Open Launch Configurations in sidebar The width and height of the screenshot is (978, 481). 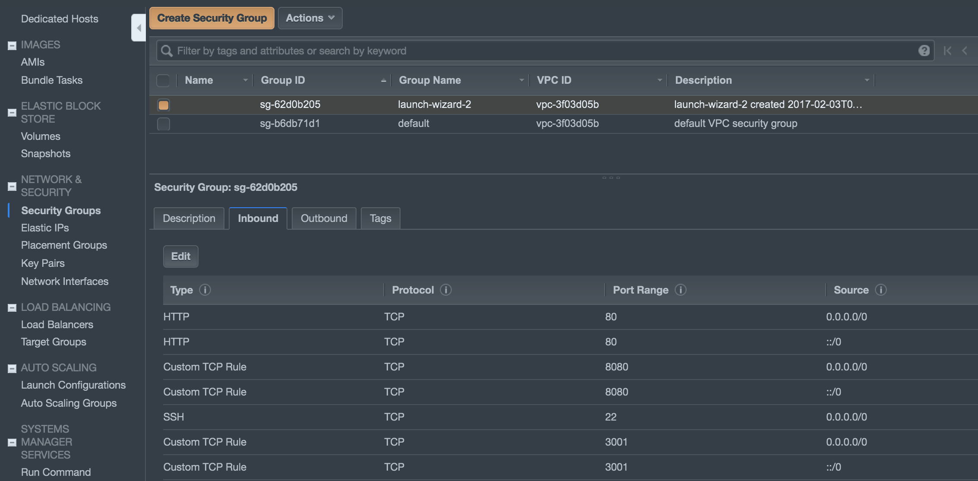click(x=73, y=385)
